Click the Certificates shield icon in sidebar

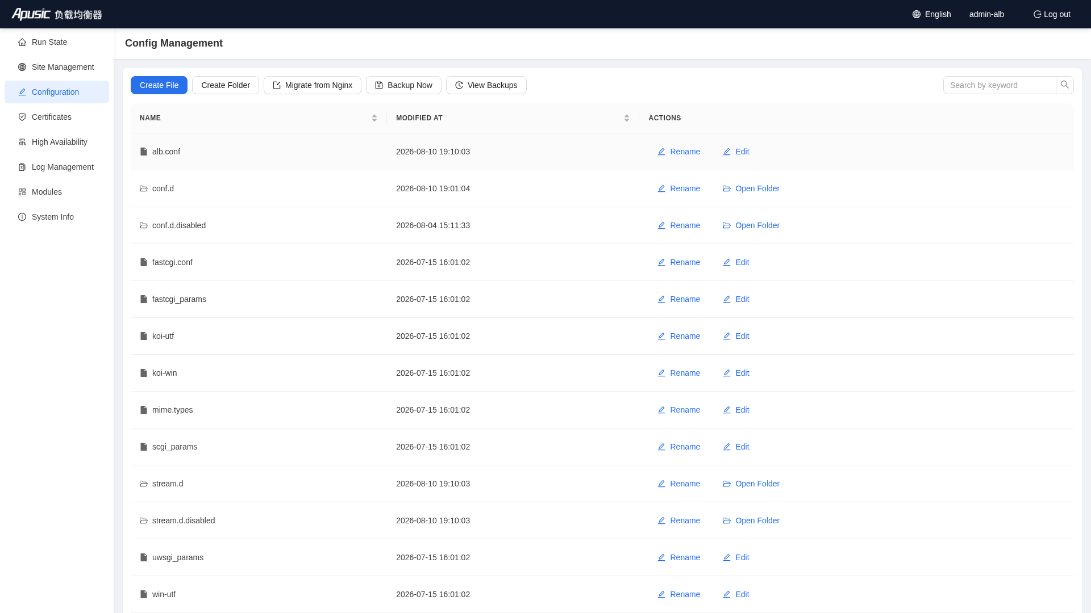pos(22,117)
